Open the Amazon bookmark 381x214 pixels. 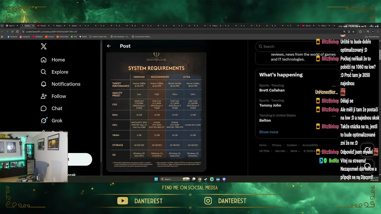[x=49, y=37]
